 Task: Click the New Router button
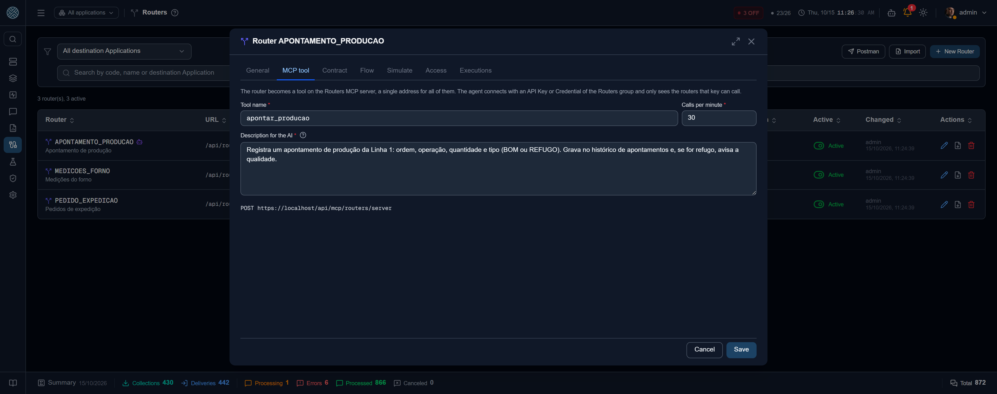[x=955, y=51]
